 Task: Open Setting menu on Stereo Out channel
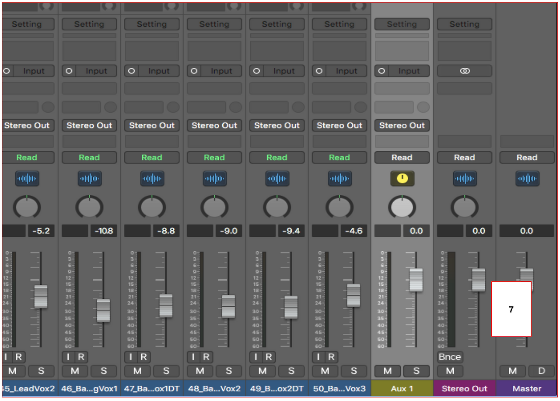click(x=465, y=24)
